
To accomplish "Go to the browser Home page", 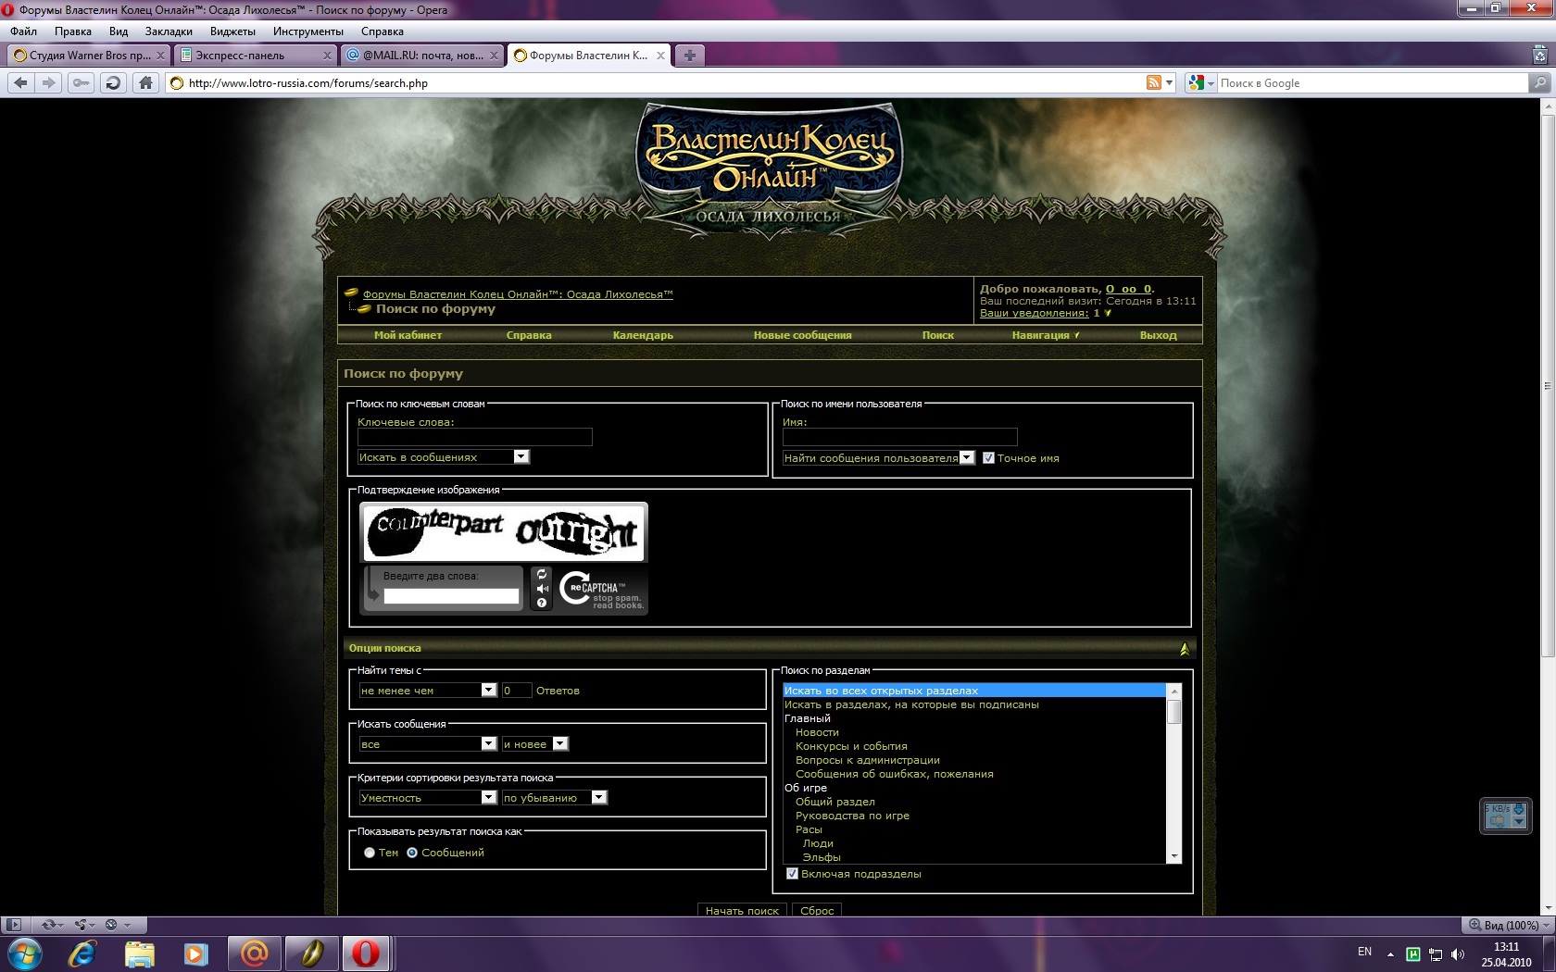I will [x=145, y=82].
